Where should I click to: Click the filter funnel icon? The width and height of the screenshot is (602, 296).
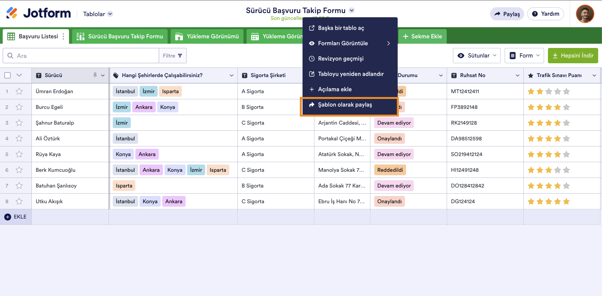coord(180,56)
